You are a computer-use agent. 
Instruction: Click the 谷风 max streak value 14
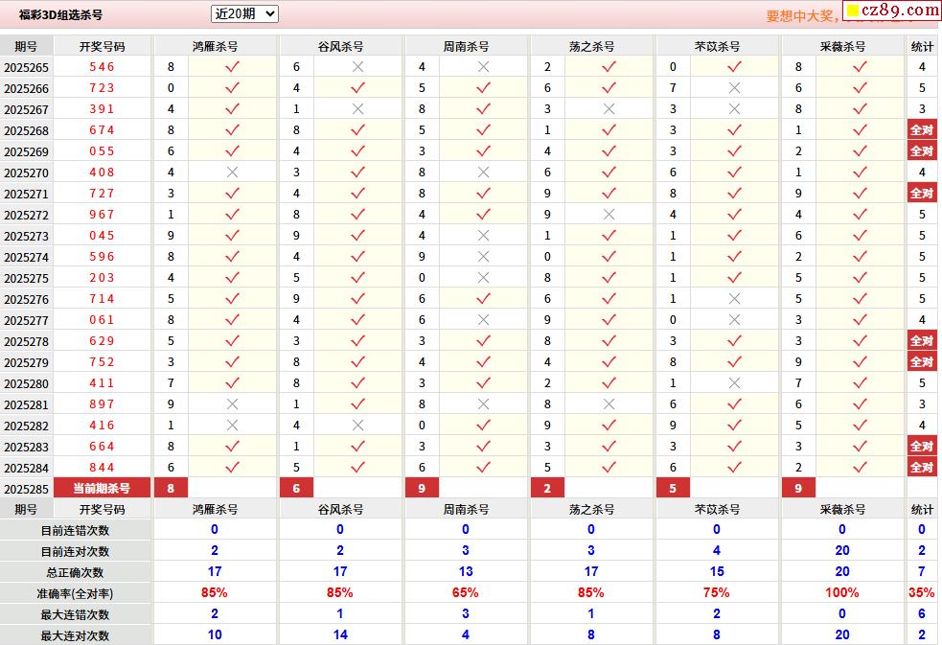pos(340,634)
